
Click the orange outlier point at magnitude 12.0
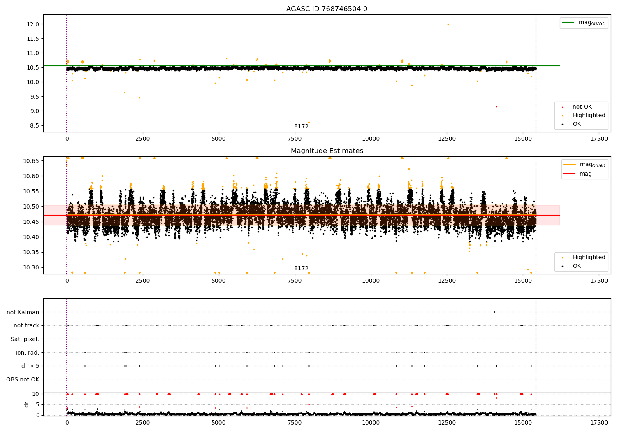[x=448, y=24]
